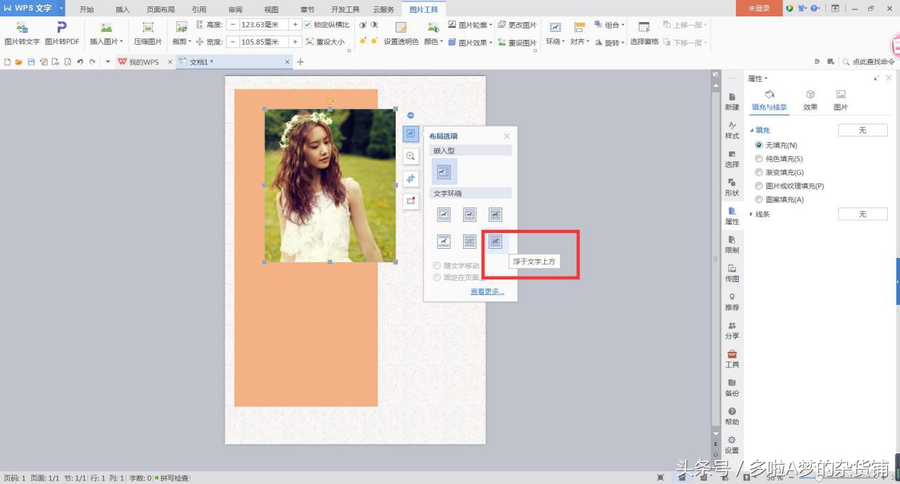Viewport: 900px width, 484px height.
Task: Click the 压缩图片 icon
Action: [148, 33]
